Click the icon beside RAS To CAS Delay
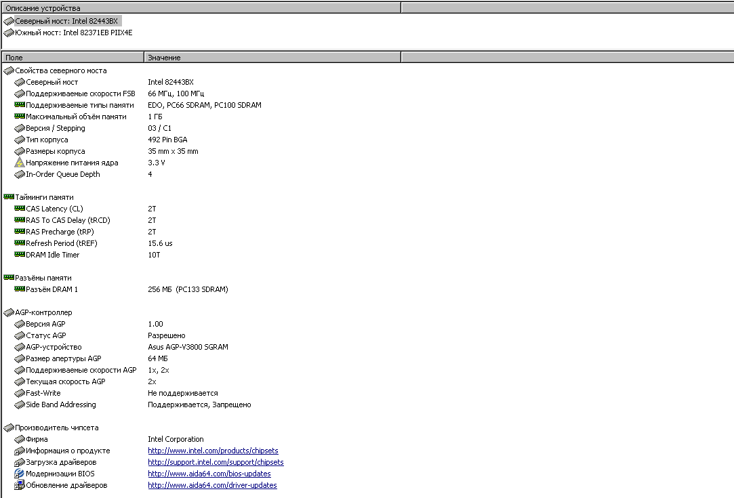The image size is (734, 498). (19, 220)
